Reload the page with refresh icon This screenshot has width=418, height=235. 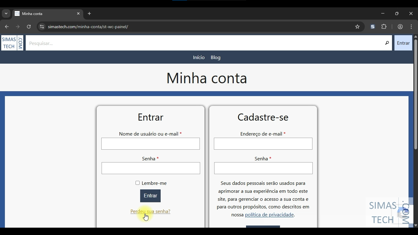[x=29, y=27]
